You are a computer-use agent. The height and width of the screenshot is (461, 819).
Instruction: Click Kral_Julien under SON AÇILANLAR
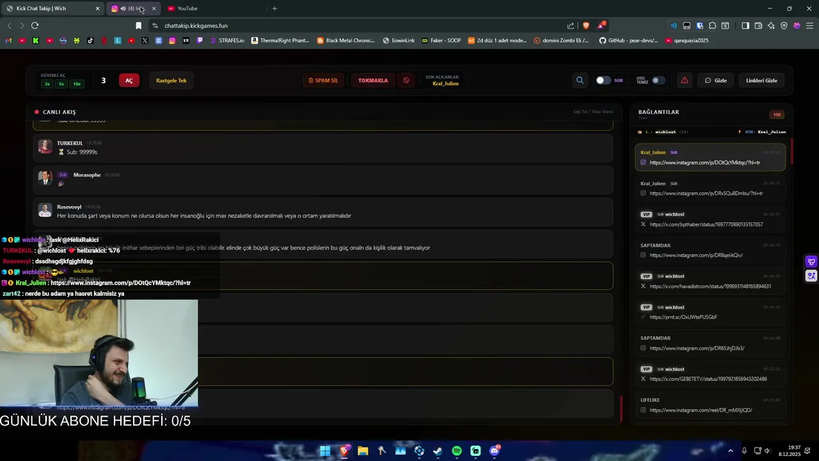click(x=445, y=84)
